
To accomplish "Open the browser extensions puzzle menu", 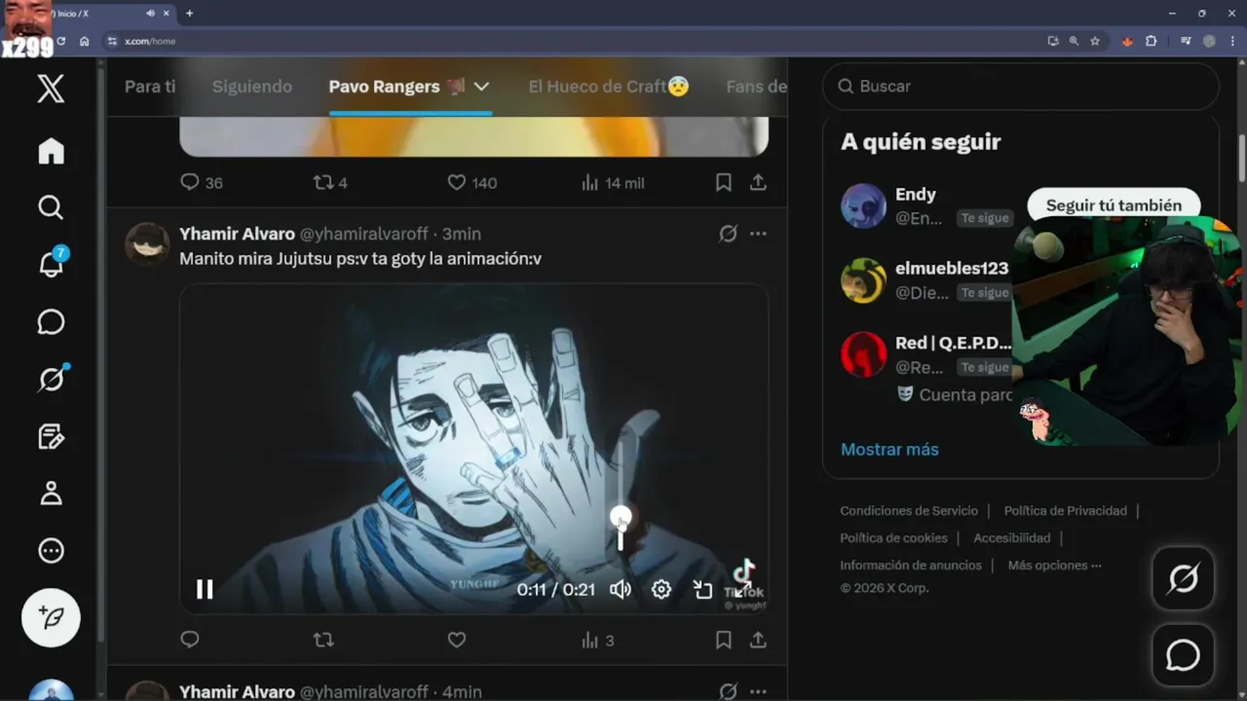I will (1152, 41).
